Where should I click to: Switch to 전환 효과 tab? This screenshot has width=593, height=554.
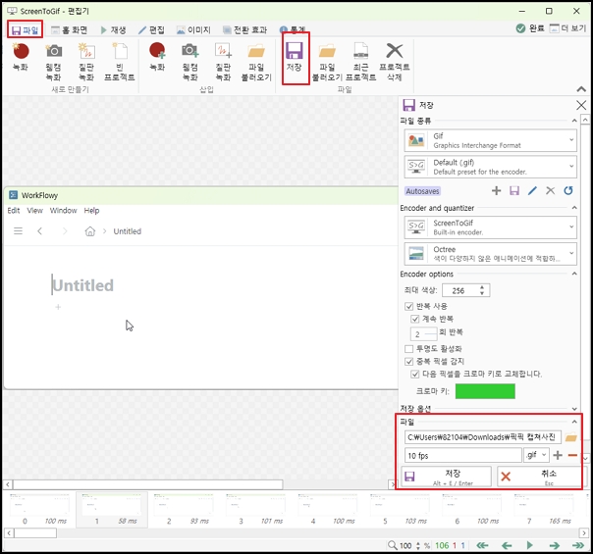244,29
